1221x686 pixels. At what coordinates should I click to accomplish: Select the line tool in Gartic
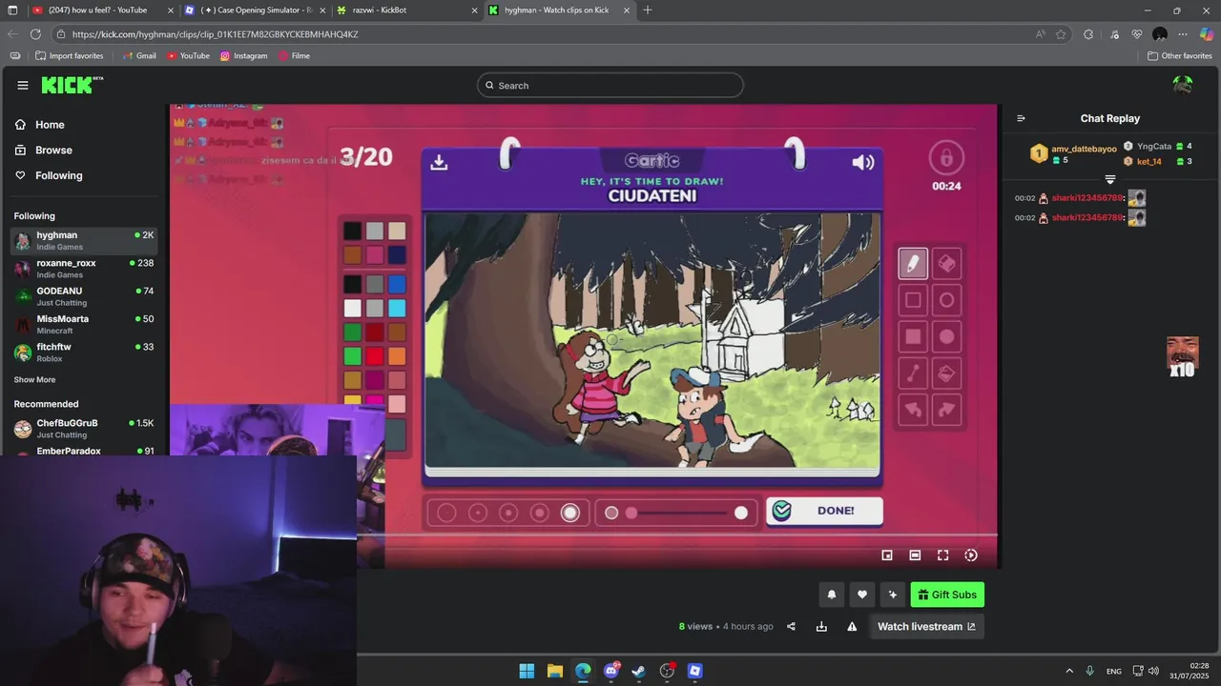(x=913, y=373)
